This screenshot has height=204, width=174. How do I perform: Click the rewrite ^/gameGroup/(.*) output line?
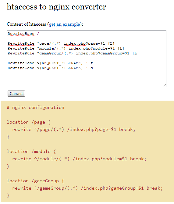87,188
